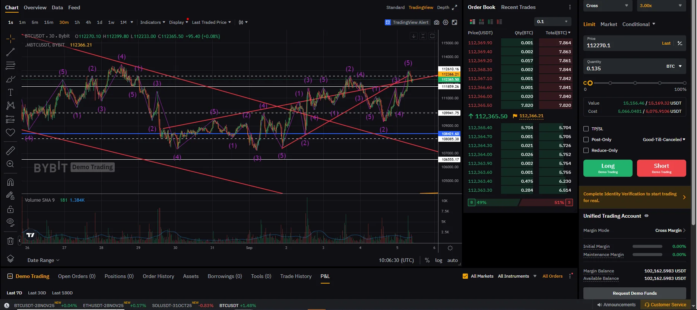
Task: Select the text annotation tool
Action: point(10,92)
